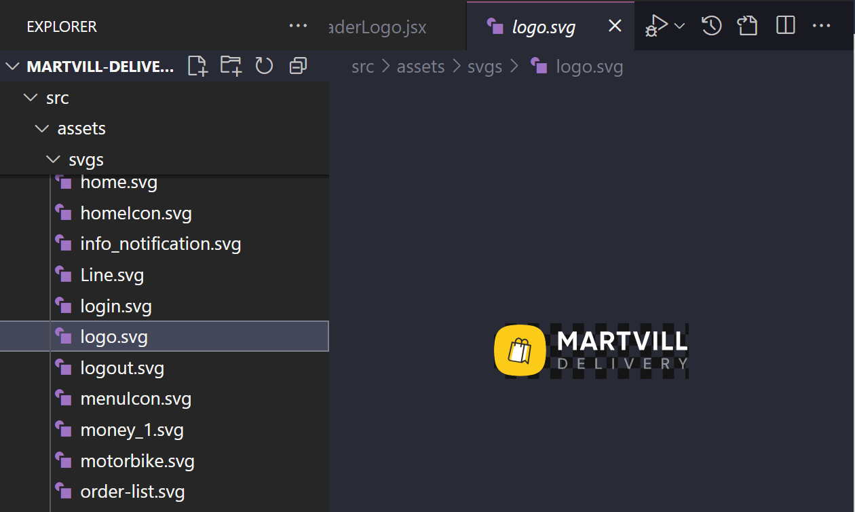Open the run options dropdown arrow
Image resolution: width=855 pixels, height=512 pixels.
(x=679, y=26)
